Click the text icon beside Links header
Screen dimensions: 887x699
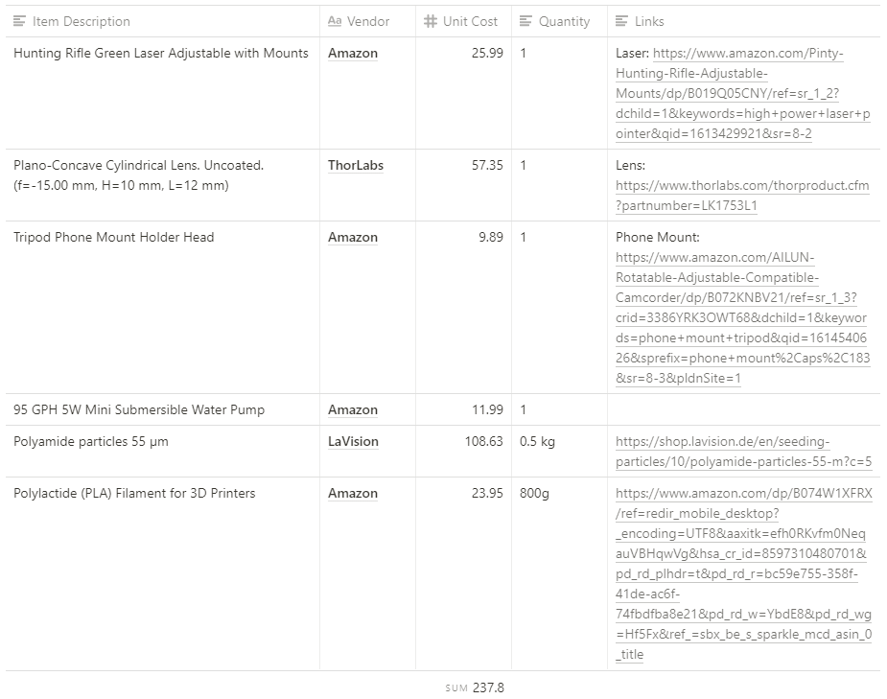coord(622,21)
